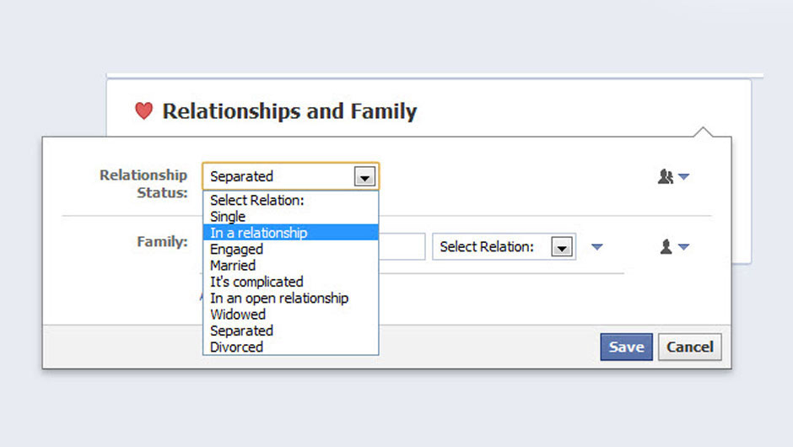Image resolution: width=793 pixels, height=447 pixels.
Task: Click the single-person audience icon for Family
Action: 666,247
